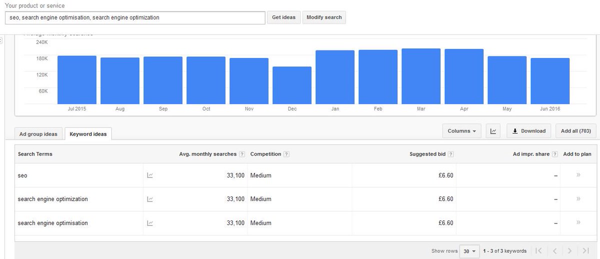600x259 pixels.
Task: Click the Oct bar in the chart
Action: pyautogui.click(x=206, y=80)
